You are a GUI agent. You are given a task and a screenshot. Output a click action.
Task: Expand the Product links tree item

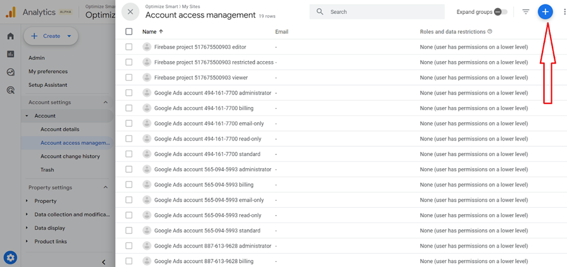27,241
